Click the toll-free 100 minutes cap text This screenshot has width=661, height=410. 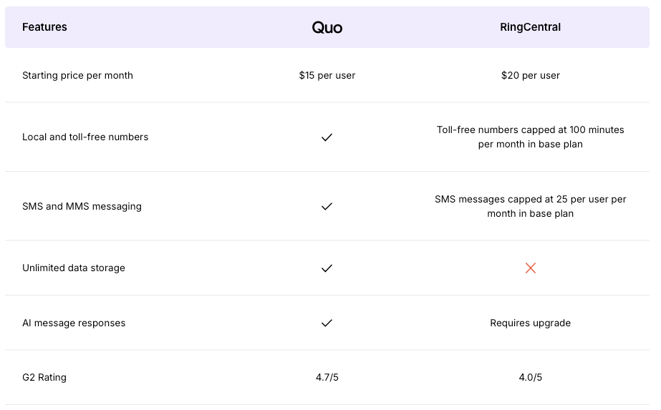tap(531, 137)
